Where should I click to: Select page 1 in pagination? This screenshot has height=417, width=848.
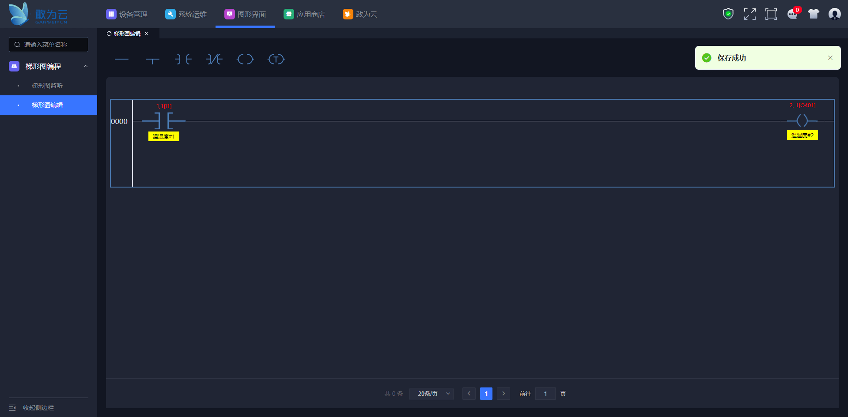point(486,394)
